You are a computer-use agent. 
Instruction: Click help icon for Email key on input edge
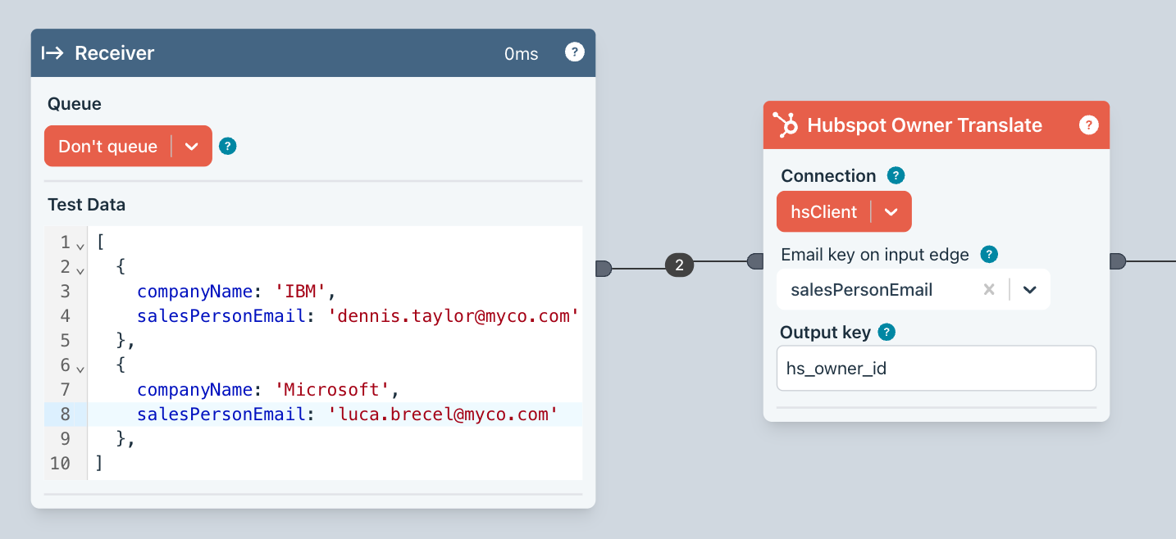[x=990, y=254]
